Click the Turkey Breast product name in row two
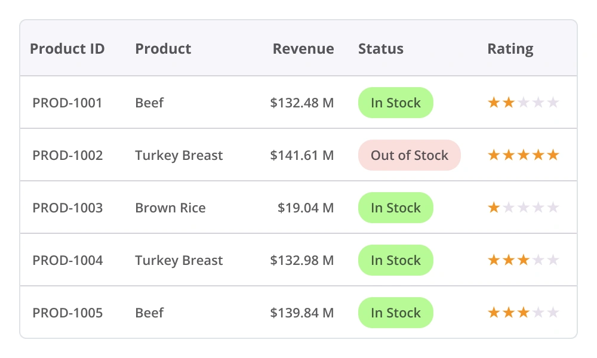Screen dimensions: 597x358 click(x=179, y=155)
